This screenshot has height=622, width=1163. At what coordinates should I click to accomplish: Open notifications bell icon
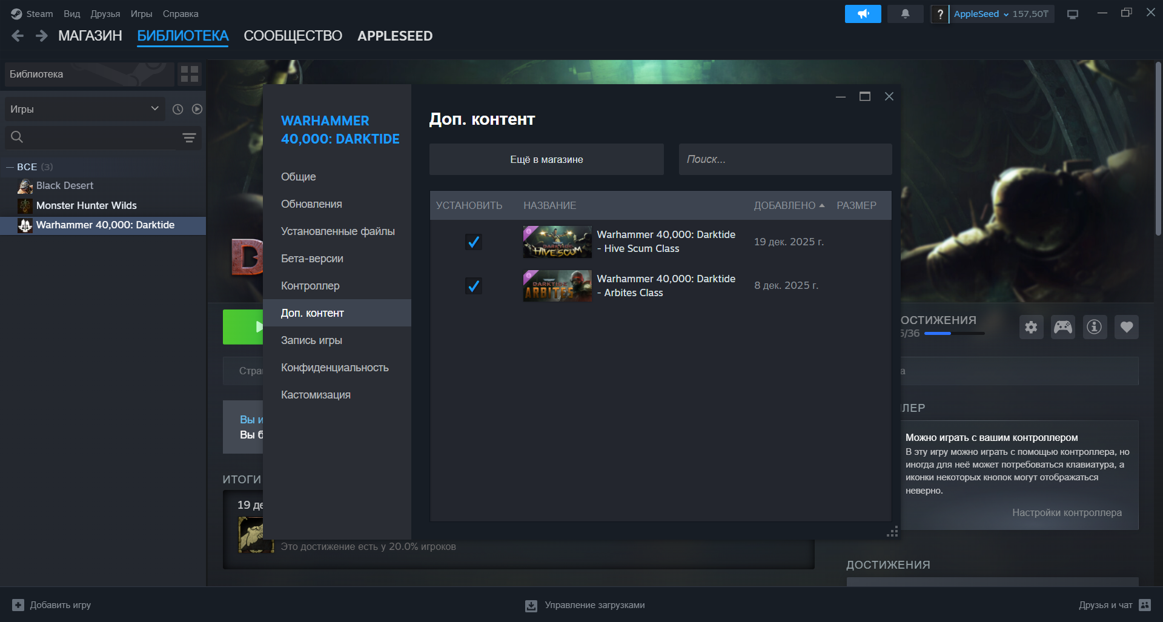point(905,13)
